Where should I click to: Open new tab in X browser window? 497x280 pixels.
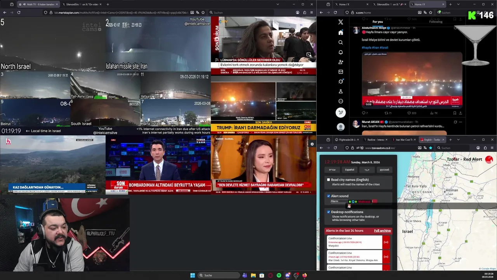[x=450, y=4]
